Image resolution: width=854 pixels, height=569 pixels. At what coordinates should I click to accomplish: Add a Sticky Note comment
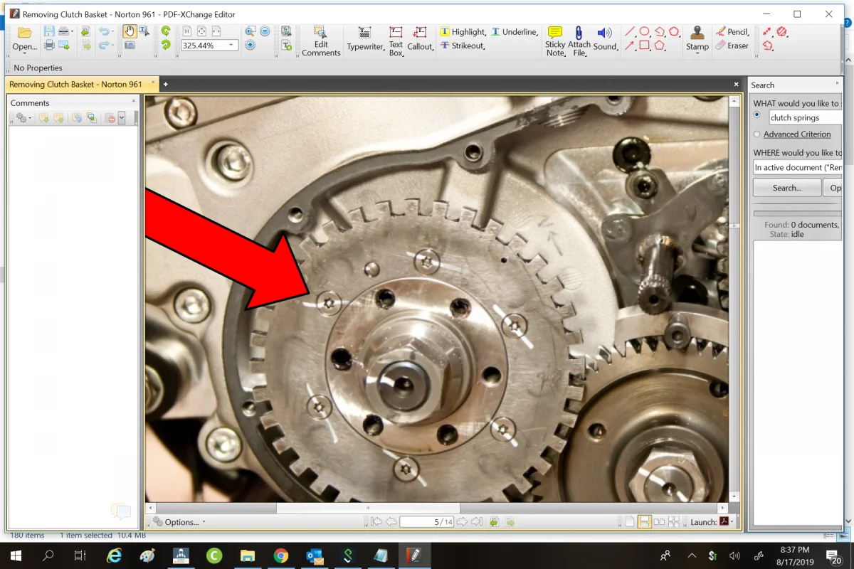(x=555, y=39)
